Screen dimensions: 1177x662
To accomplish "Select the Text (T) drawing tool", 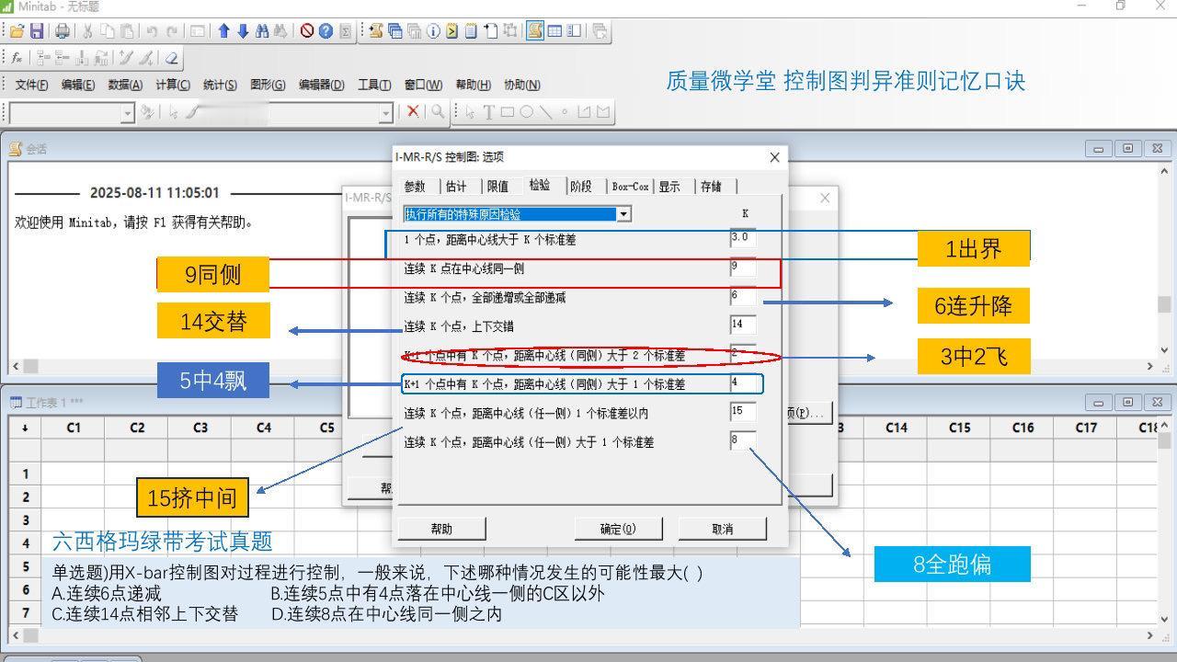I will pyautogui.click(x=488, y=112).
